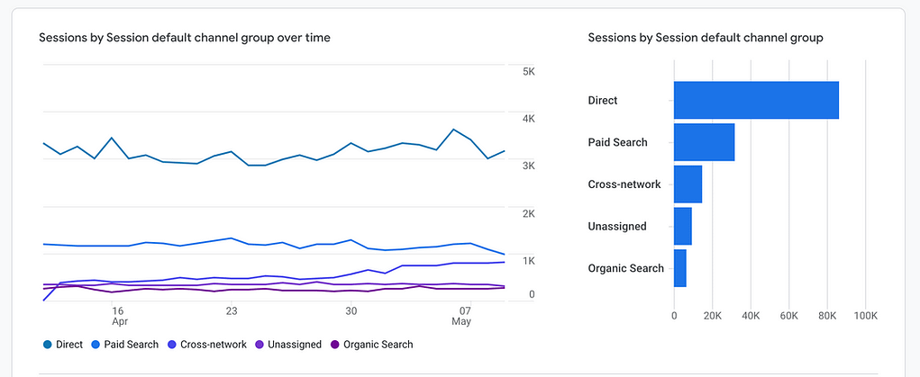The image size is (920, 377).
Task: Click the Organic Search bar label
Action: pos(626,268)
